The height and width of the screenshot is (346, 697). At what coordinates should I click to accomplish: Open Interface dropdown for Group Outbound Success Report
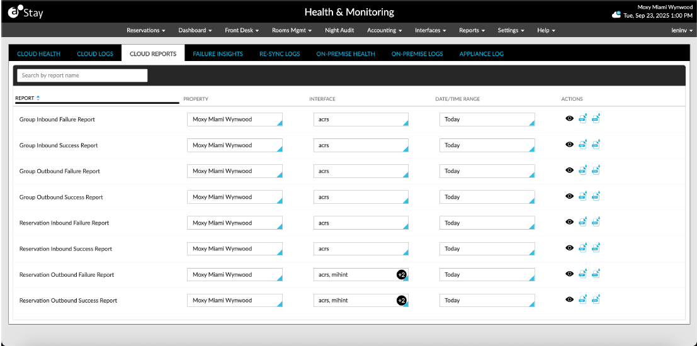tap(361, 197)
